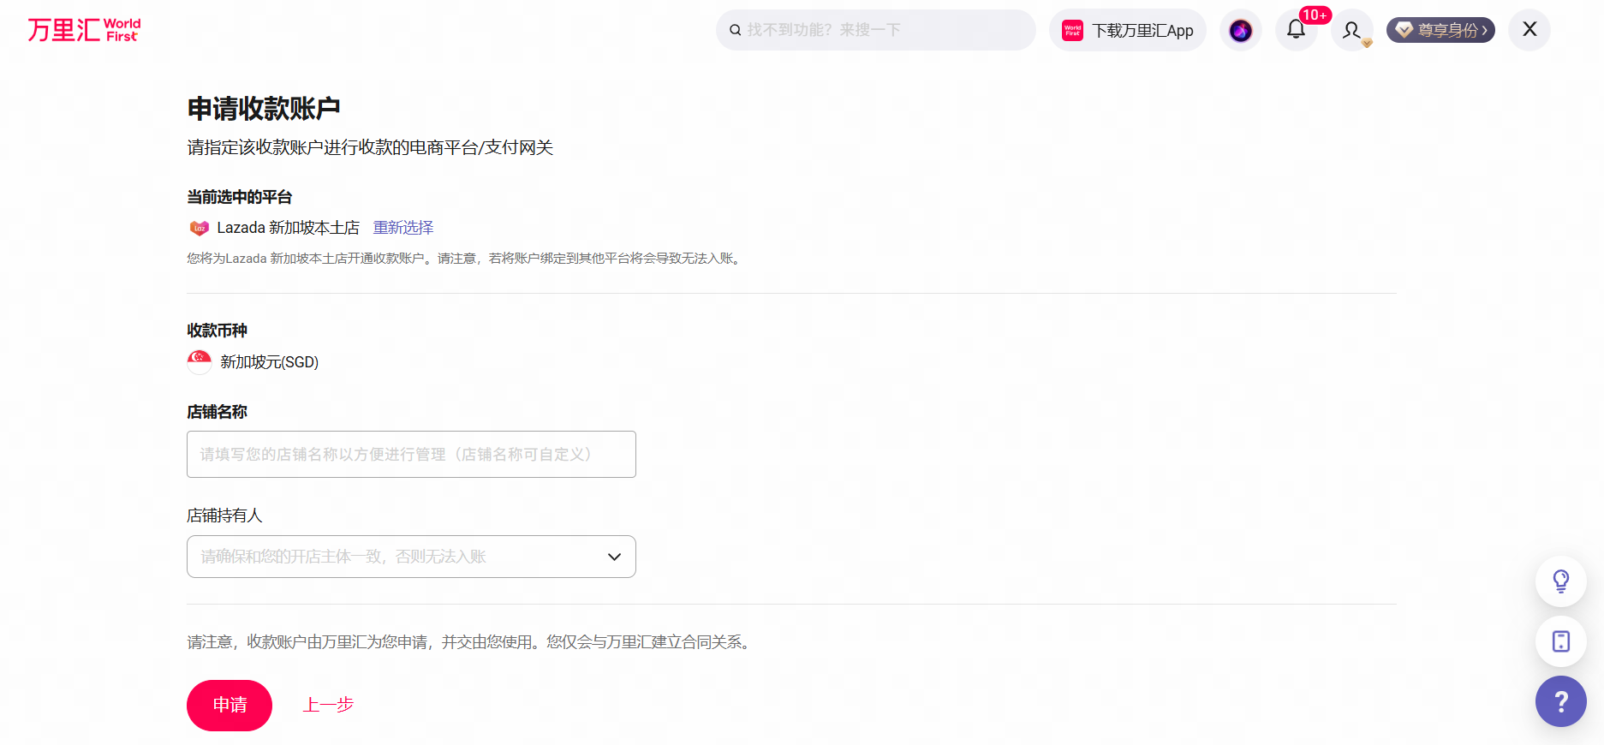1604x745 pixels.
Task: Click the 10+ notification badge
Action: pos(1315,15)
